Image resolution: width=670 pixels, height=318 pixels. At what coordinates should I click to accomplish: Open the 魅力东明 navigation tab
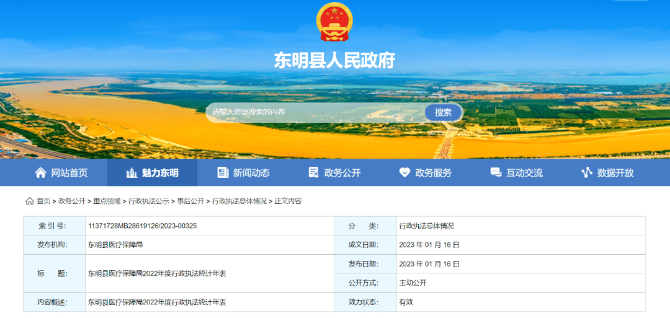coord(152,172)
